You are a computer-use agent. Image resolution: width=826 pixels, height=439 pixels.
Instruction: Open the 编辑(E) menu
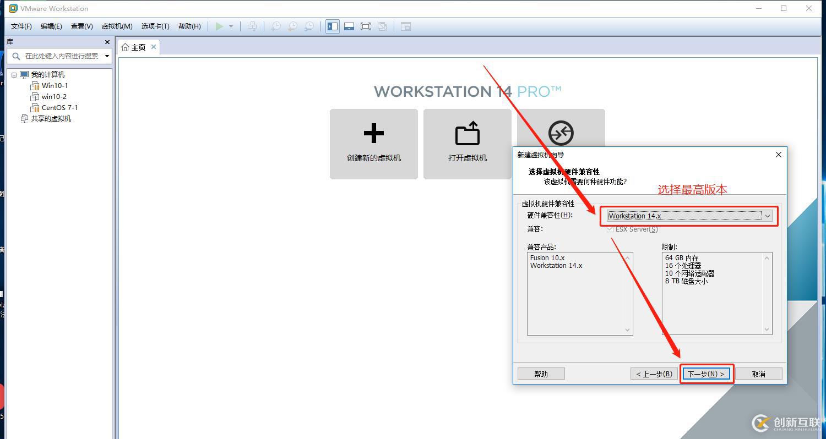coord(51,26)
